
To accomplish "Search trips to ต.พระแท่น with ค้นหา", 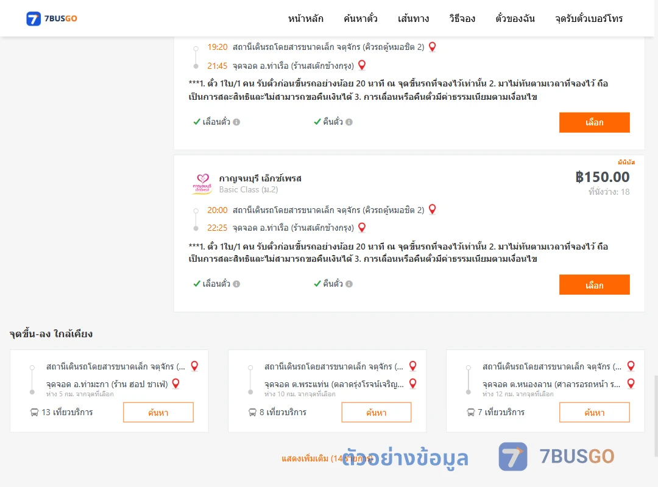I will tap(377, 412).
